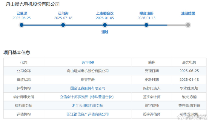Open the 浙江银信资产评估有限公司 appraiser link
209x122 pixels.
pyautogui.click(x=88, y=114)
